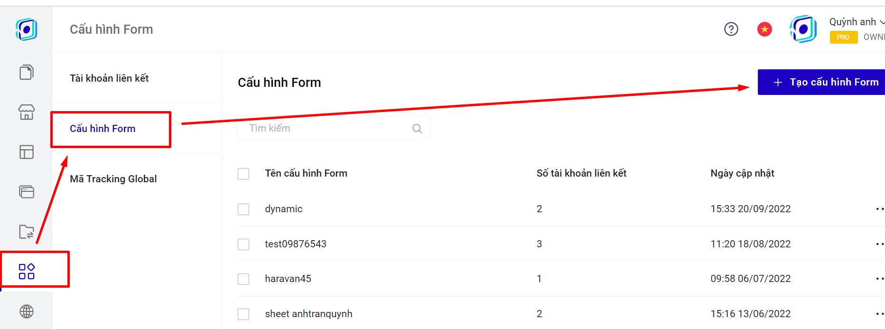
Task: Open the store icon in sidebar
Action: pos(27,113)
